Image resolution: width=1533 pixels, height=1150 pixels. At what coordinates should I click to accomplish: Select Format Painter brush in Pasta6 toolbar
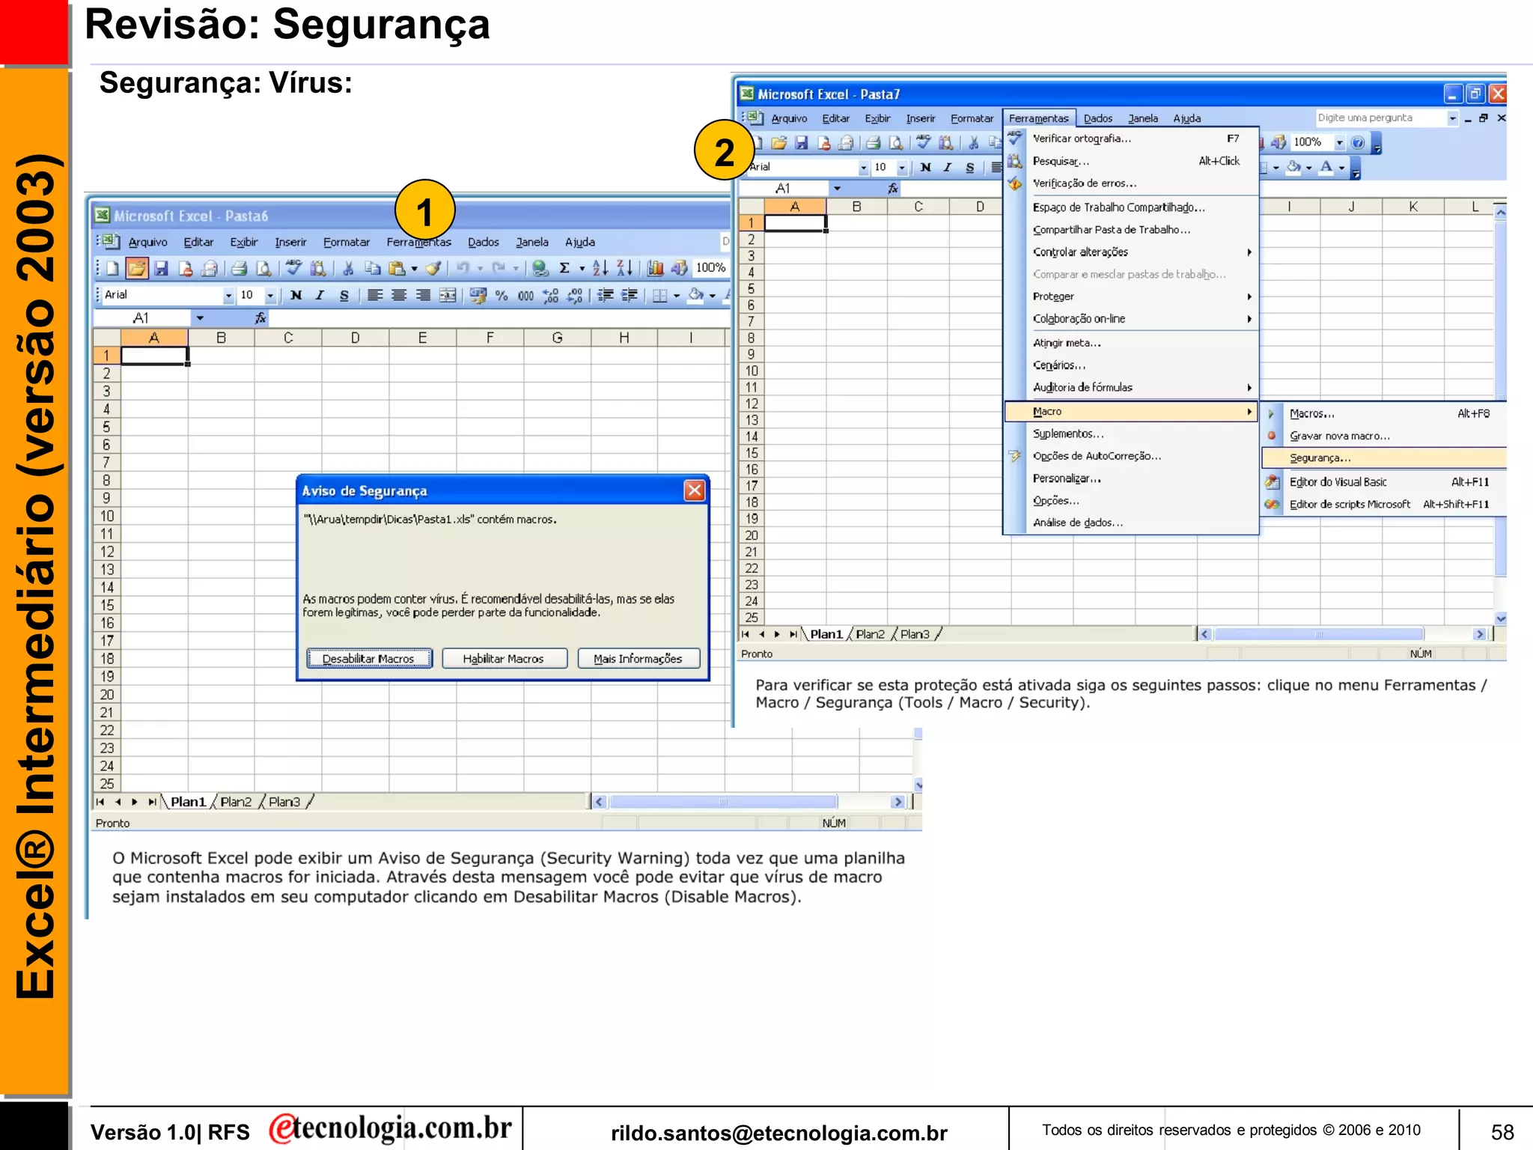[433, 268]
